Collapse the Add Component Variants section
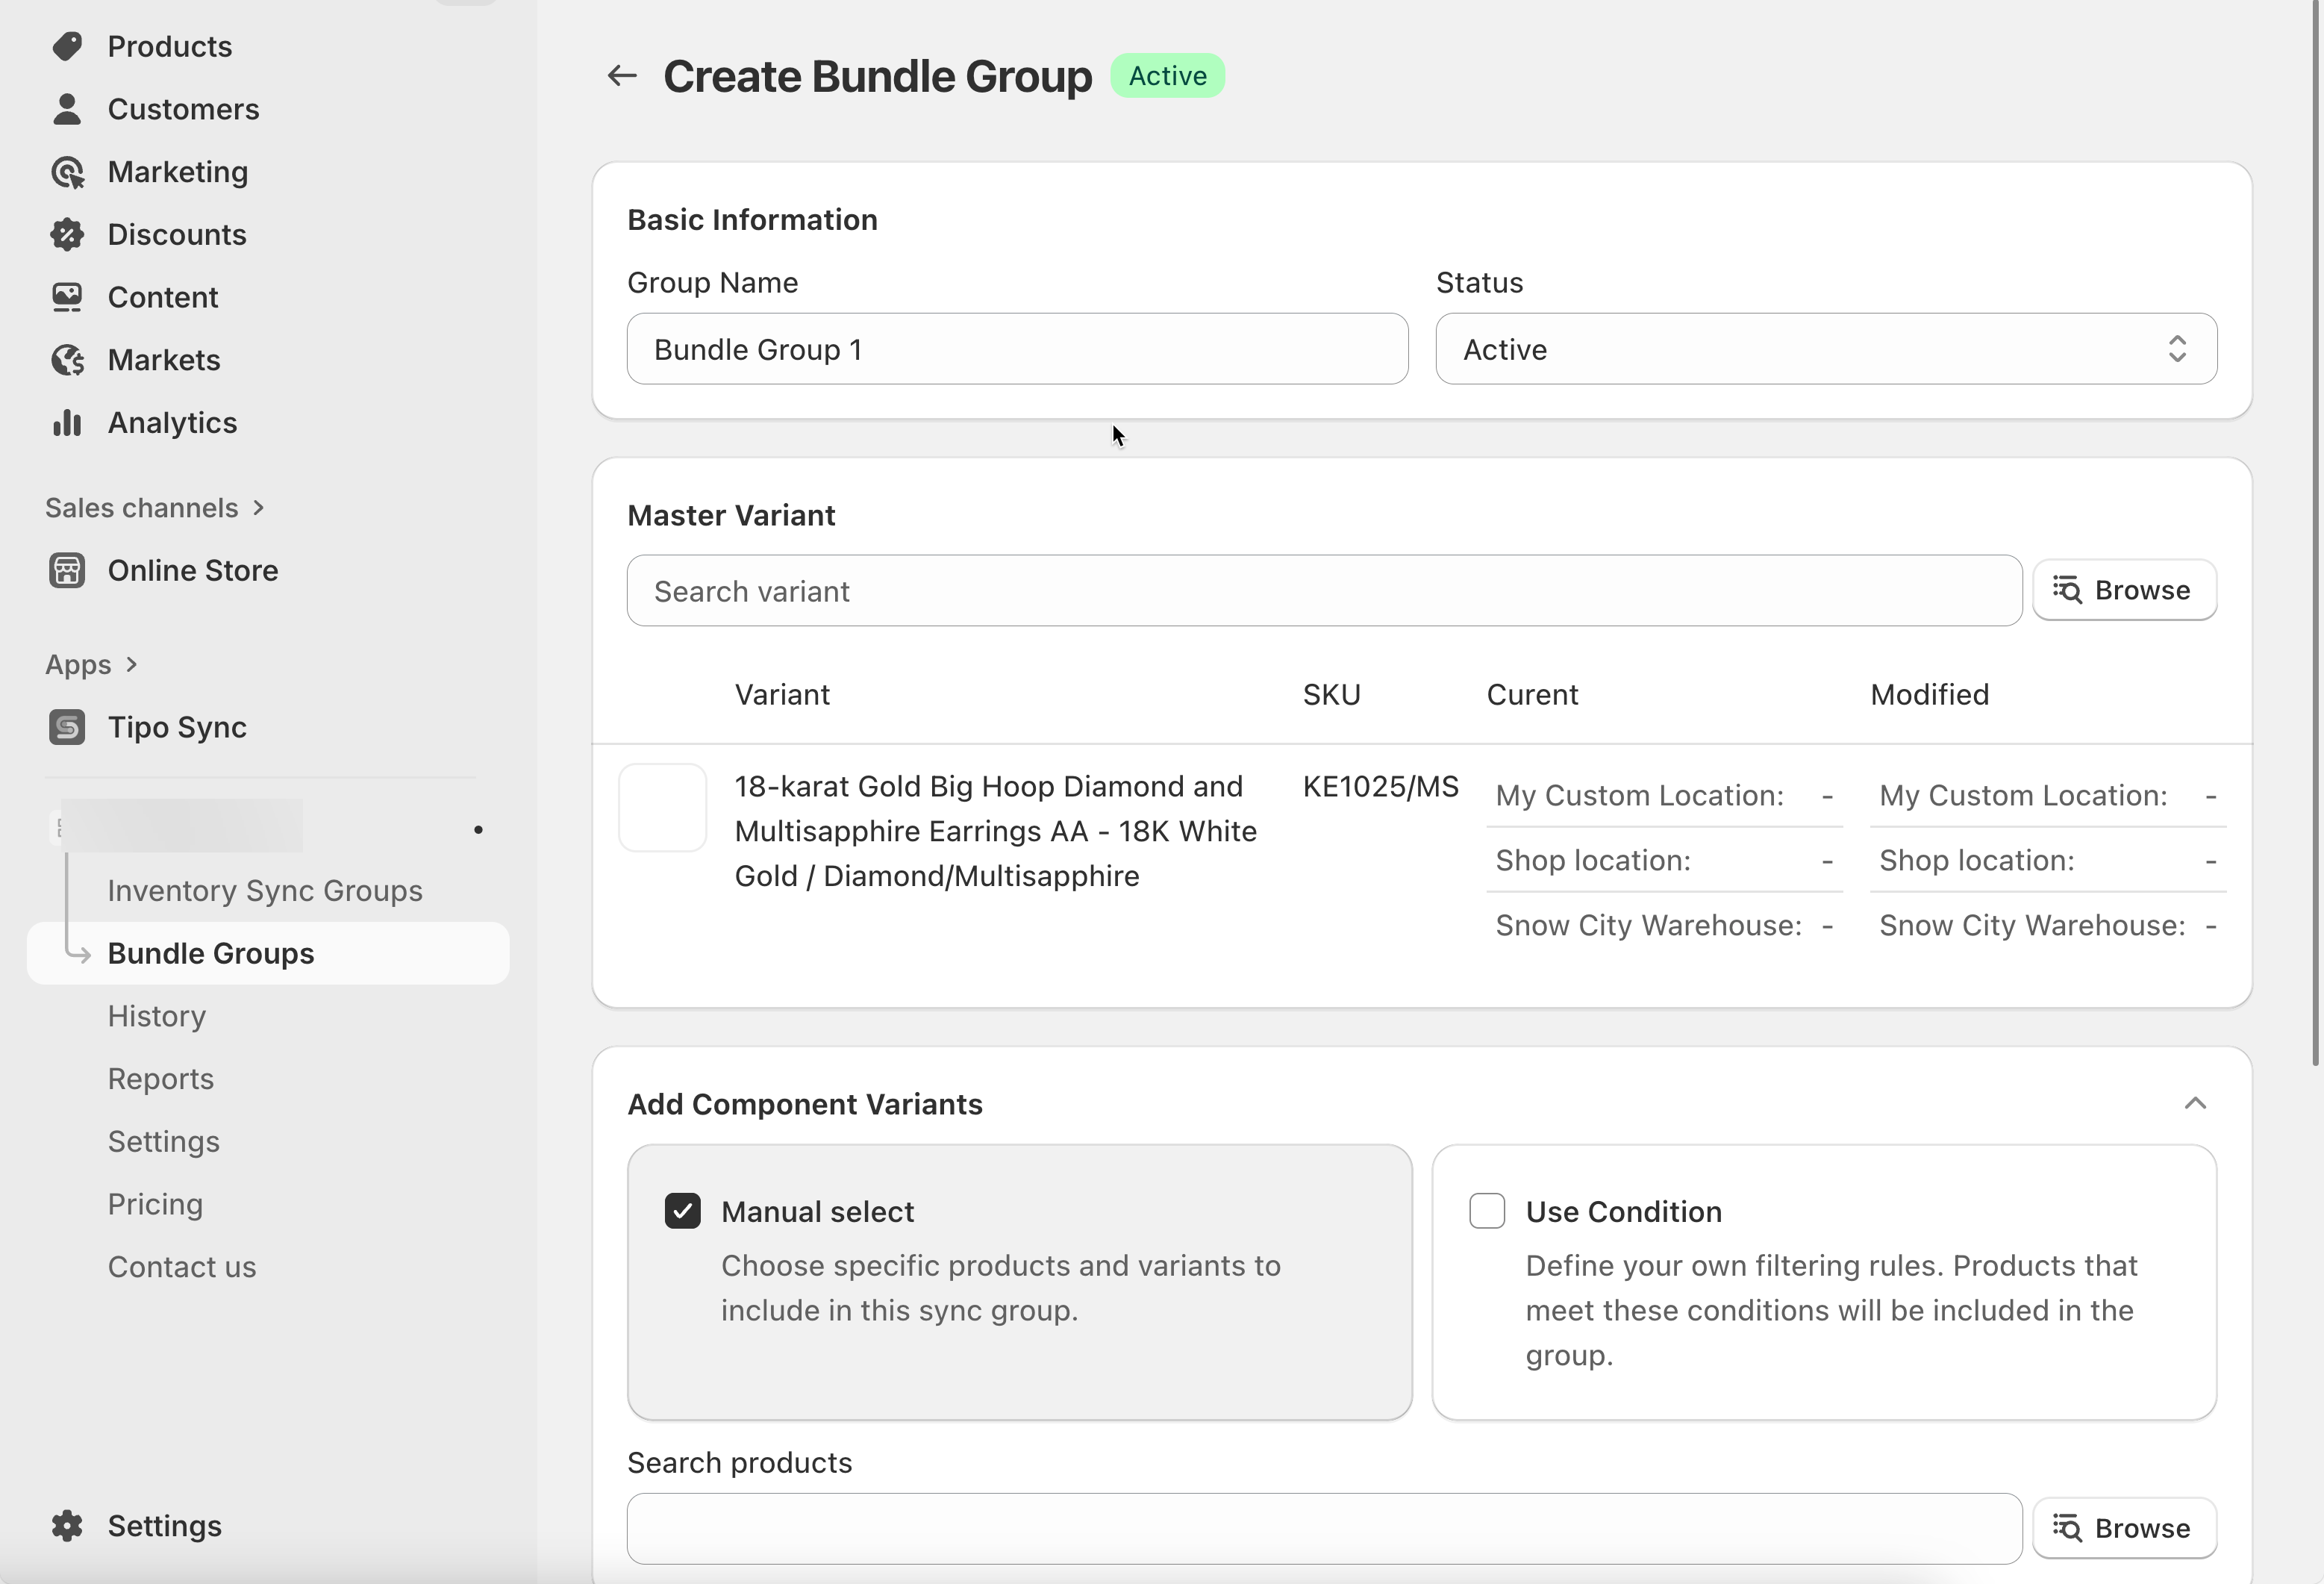2324x1584 pixels. pyautogui.click(x=2194, y=1103)
